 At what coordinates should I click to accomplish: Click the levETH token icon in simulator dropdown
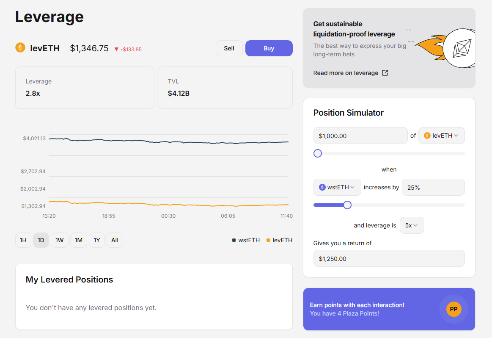point(427,136)
